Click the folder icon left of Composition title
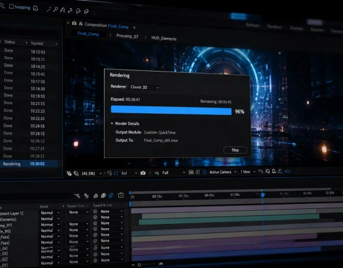Image resolution: width=343 pixels, height=268 pixels. tap(74, 23)
